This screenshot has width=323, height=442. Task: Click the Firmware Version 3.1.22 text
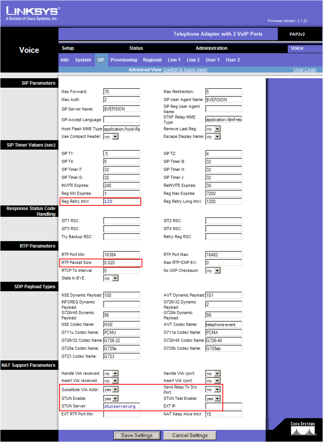[x=287, y=21]
